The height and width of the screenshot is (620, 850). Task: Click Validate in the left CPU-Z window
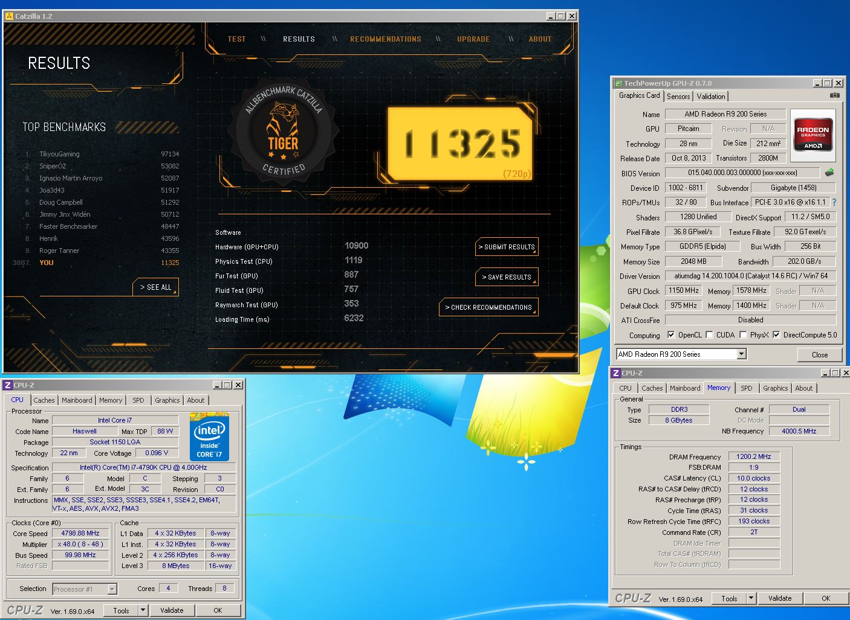pos(172,610)
